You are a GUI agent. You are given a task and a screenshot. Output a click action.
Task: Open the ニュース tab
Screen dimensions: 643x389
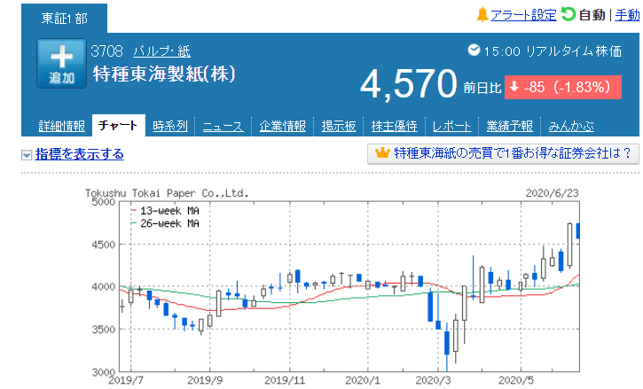(x=223, y=126)
